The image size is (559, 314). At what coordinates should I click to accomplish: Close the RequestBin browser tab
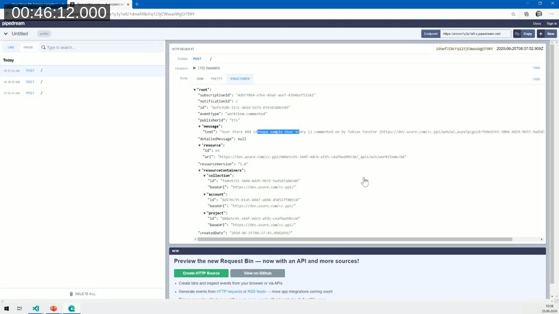(x=128, y=4)
